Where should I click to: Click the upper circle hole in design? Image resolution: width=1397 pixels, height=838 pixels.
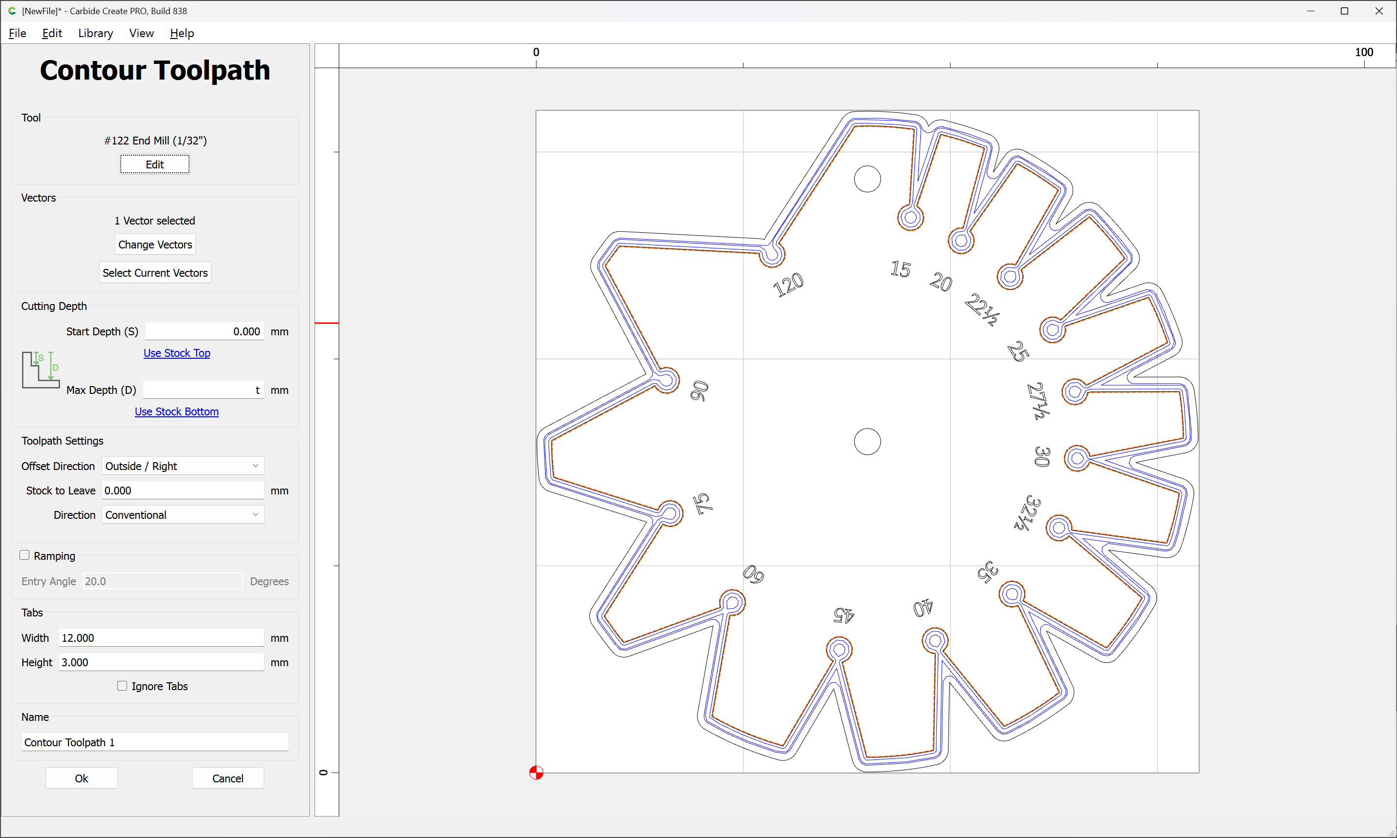[867, 179]
